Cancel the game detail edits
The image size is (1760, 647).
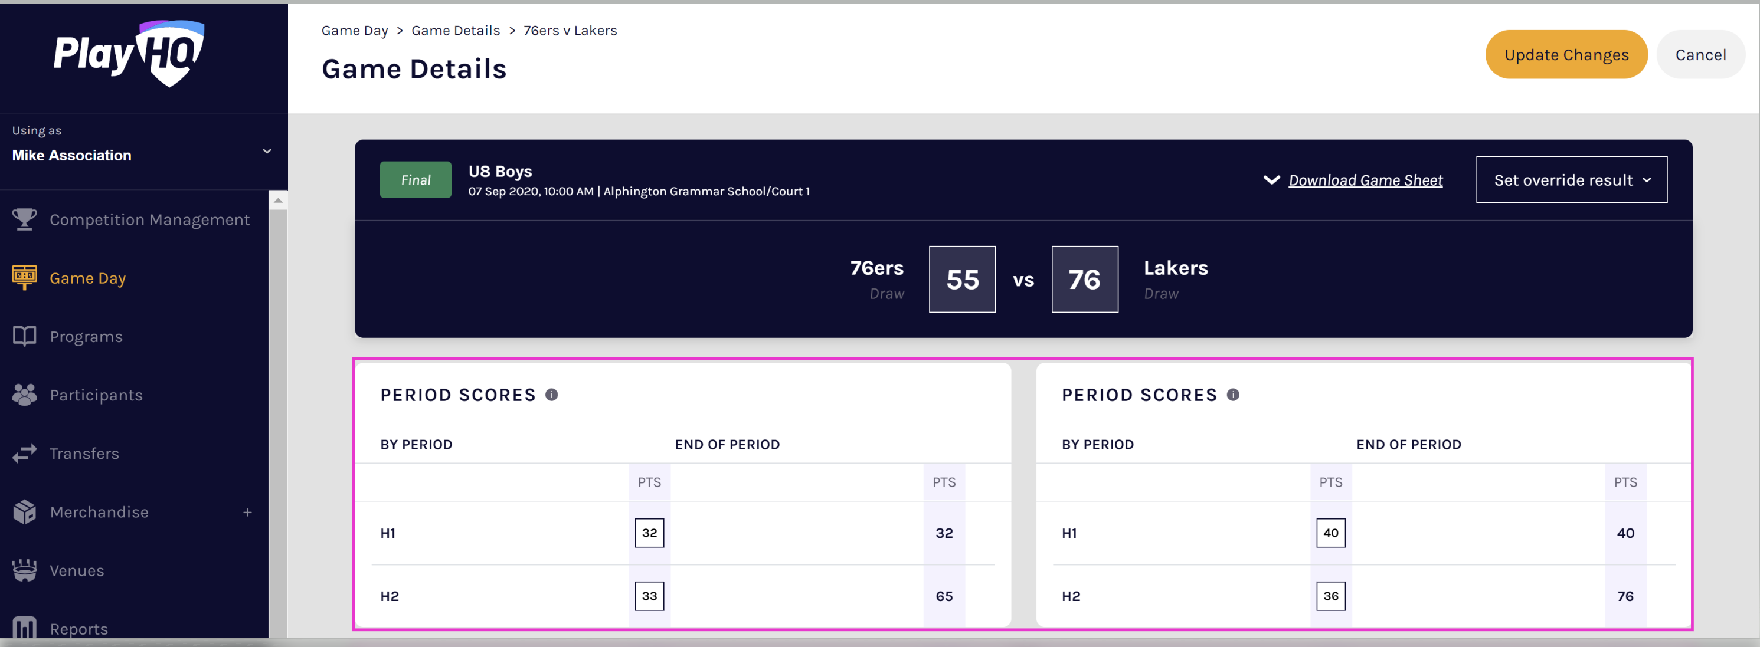[x=1700, y=55]
